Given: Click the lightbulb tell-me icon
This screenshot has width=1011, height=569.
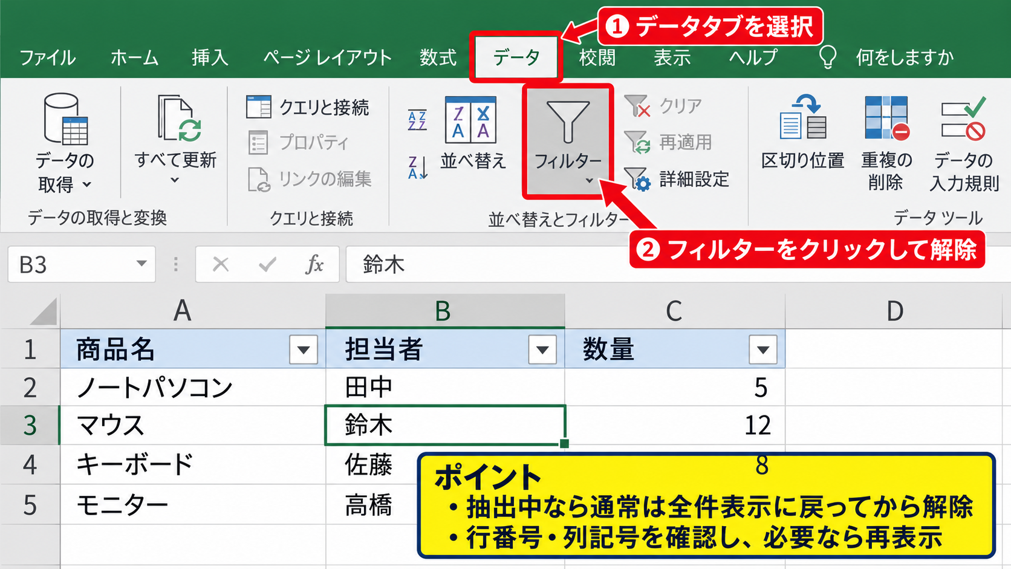Looking at the screenshot, I should tap(827, 57).
